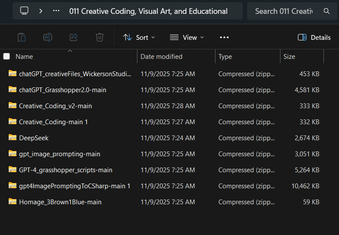Screen dimensions: 339x235
Task: Sort files by Type column header
Action: [225, 56]
